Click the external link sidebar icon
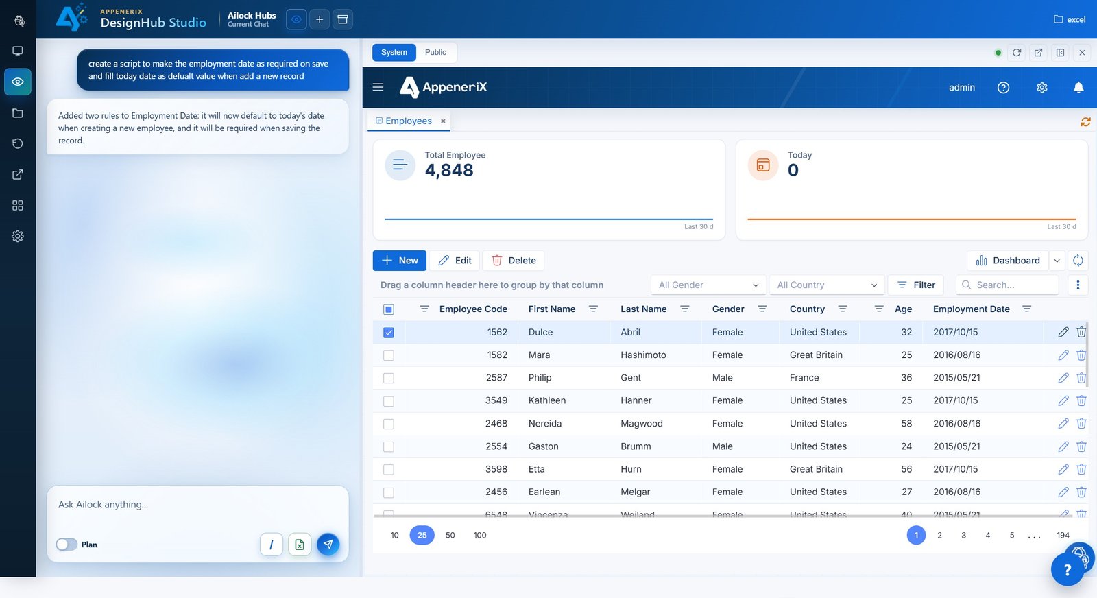The width and height of the screenshot is (1097, 598). pyautogui.click(x=18, y=174)
